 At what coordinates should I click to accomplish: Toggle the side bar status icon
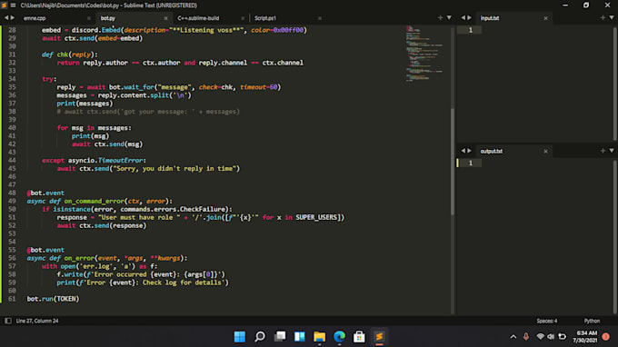point(8,321)
